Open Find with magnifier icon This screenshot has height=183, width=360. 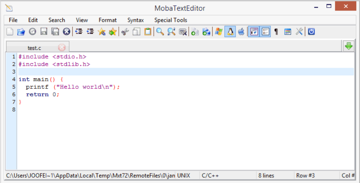click(x=160, y=31)
